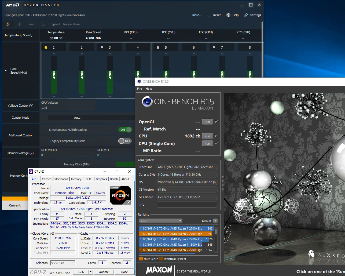Switch to CPU-Z Mainboard tab

(x=61, y=179)
